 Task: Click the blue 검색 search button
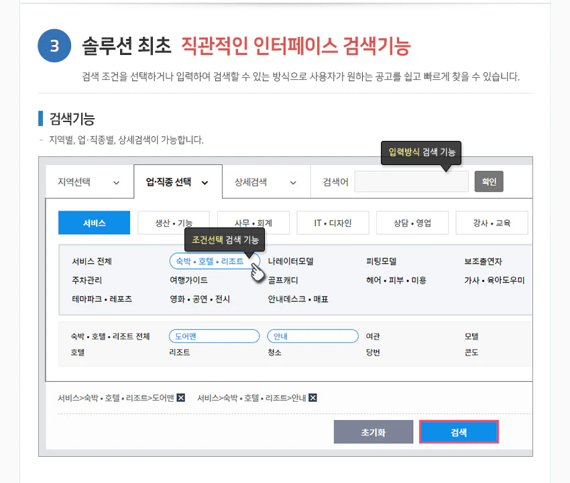click(x=459, y=432)
